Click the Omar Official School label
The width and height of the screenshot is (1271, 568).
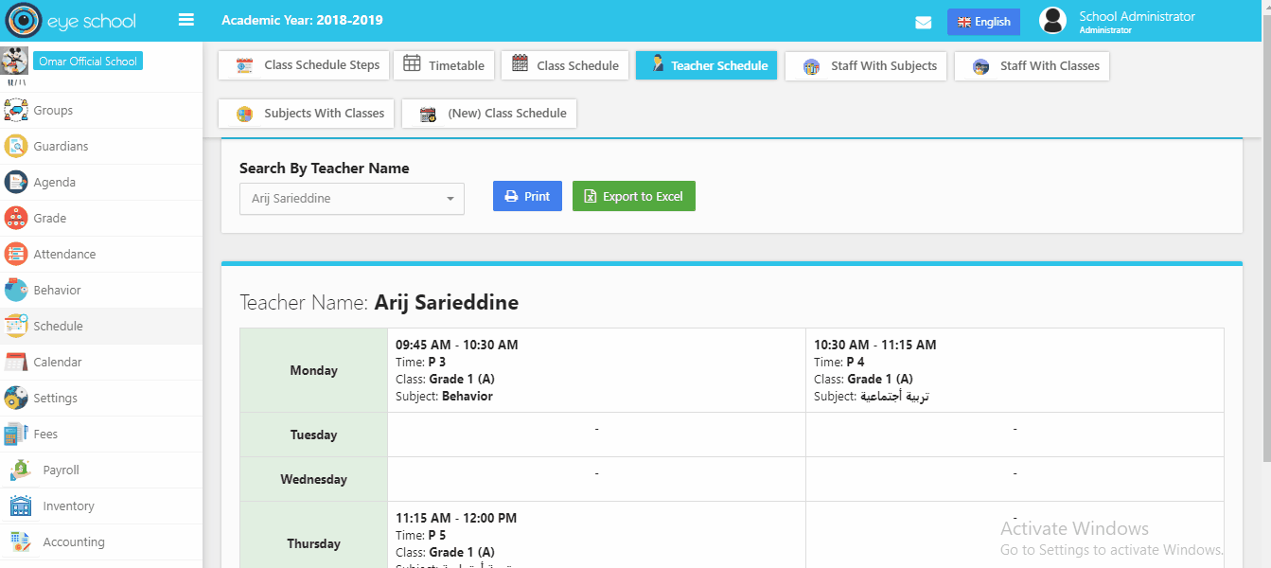(88, 61)
